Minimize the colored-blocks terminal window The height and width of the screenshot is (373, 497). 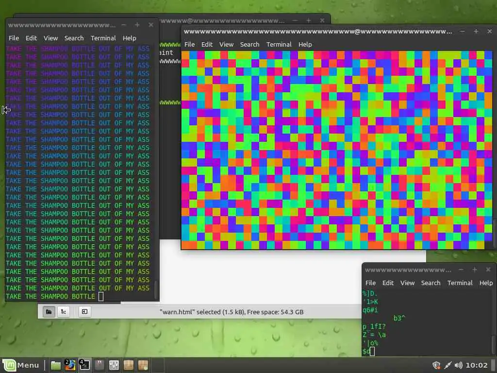click(x=462, y=31)
